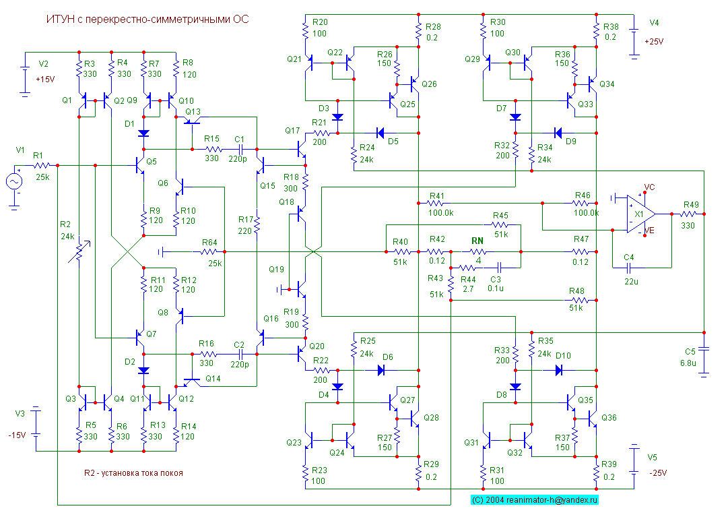This screenshot has width=728, height=521.
Task: Click the title 'ИТУН с перекрестно-симметричными ОС'
Action: click(147, 20)
